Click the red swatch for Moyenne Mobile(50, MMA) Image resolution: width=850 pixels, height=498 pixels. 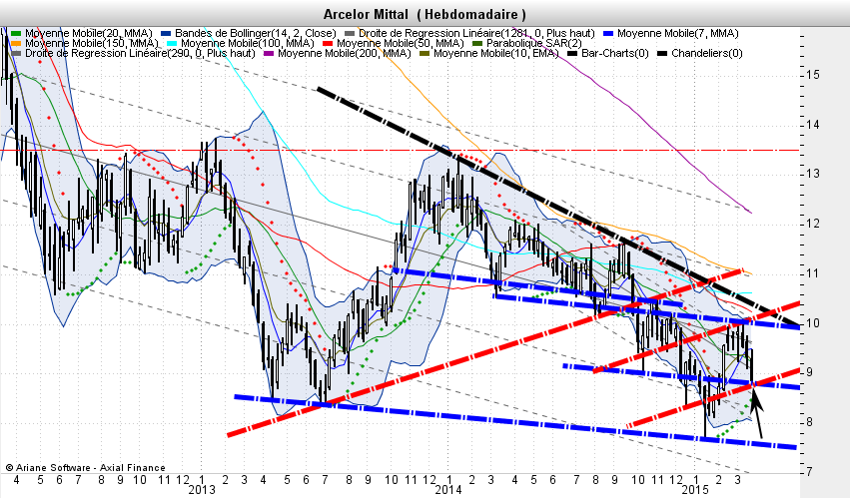tap(328, 43)
